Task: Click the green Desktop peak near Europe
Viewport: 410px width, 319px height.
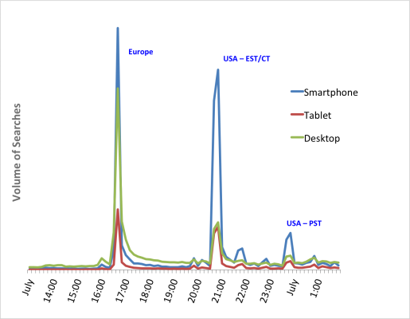Action: click(x=118, y=89)
